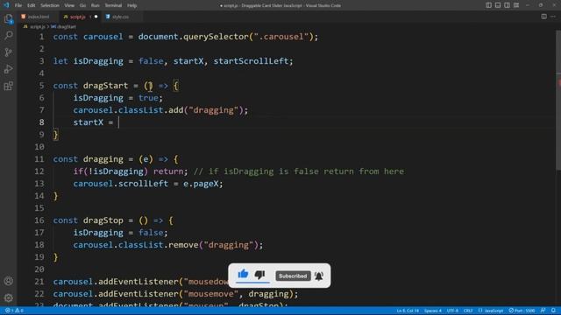561x315 pixels.
Task: Open the Help menu
Action: click(131, 5)
